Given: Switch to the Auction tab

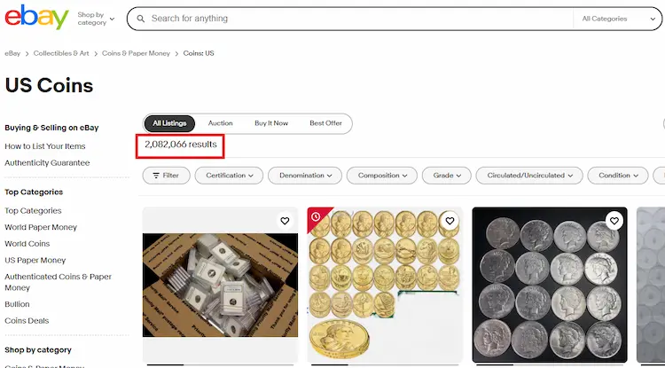Looking at the screenshot, I should pos(220,123).
